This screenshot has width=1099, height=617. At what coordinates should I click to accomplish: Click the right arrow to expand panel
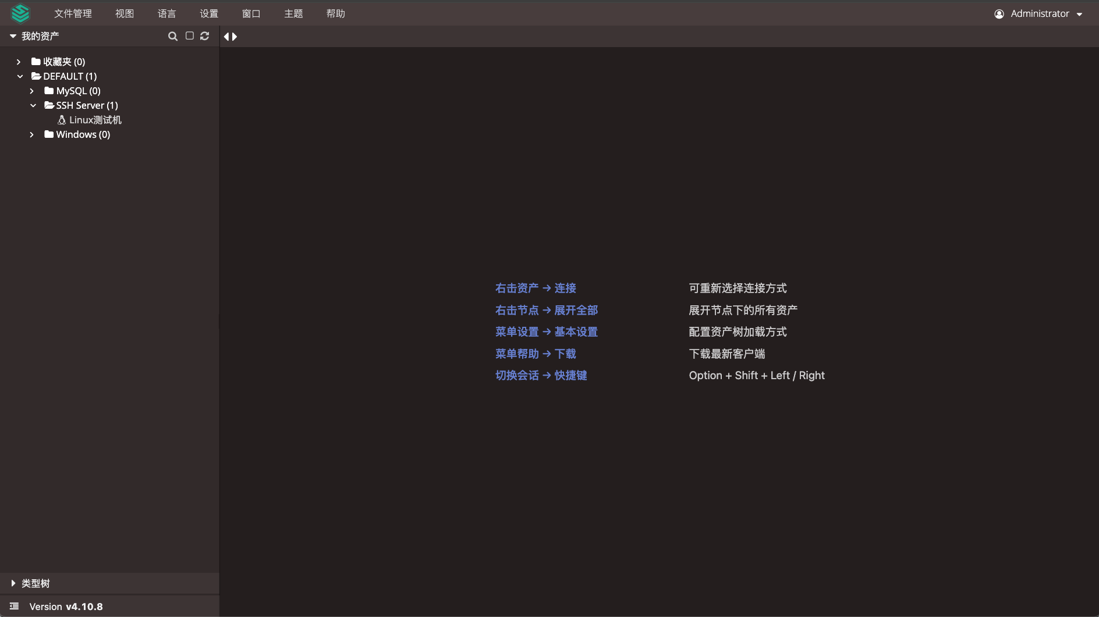235,36
